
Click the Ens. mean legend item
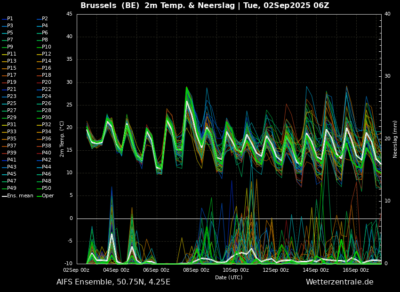coord(20,196)
